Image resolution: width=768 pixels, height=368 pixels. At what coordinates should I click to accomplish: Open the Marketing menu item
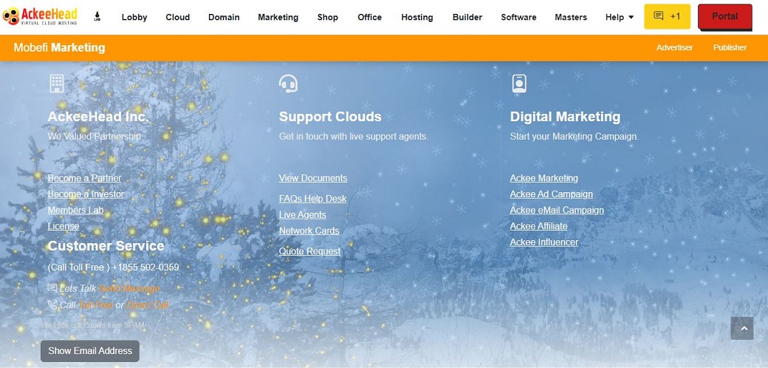coord(278,17)
